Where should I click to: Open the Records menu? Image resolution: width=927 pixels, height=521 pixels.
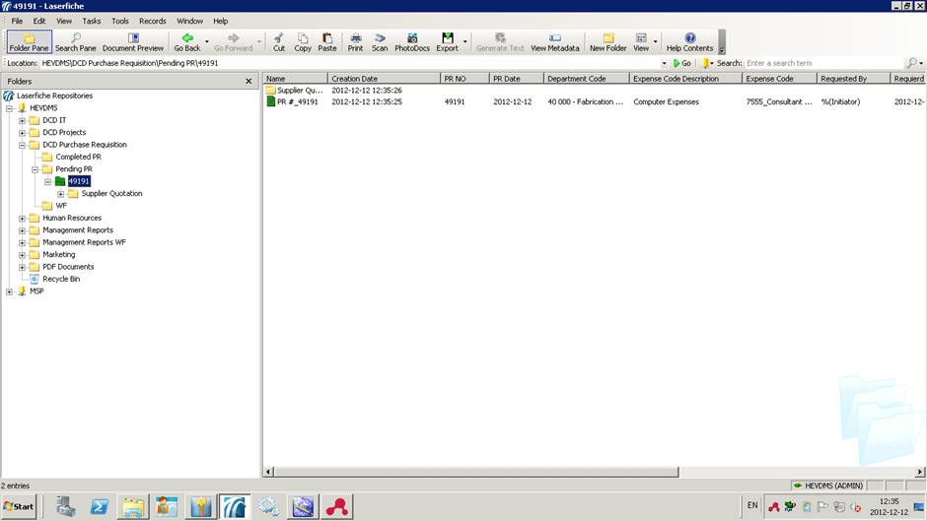pyautogui.click(x=153, y=21)
